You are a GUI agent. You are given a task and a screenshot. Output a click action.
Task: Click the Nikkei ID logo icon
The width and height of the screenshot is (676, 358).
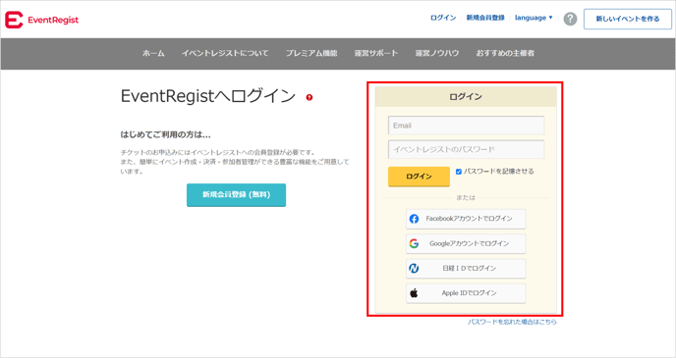[x=414, y=269]
